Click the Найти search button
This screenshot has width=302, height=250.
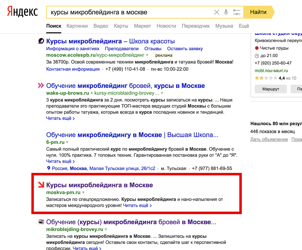tap(259, 12)
